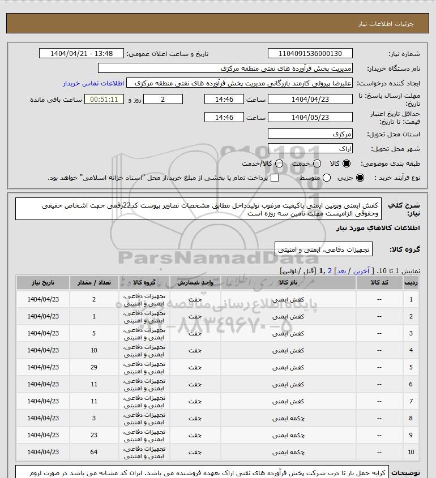Click the unit جفت in row 6
436x478 pixels.
point(195,384)
